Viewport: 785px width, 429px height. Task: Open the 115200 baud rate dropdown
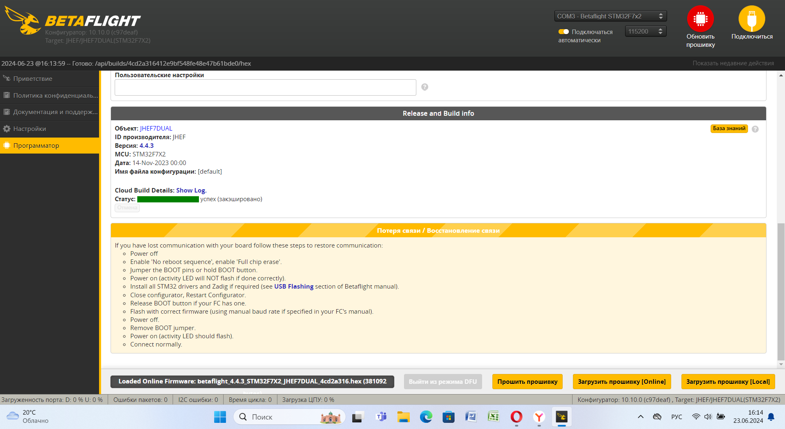(x=646, y=31)
